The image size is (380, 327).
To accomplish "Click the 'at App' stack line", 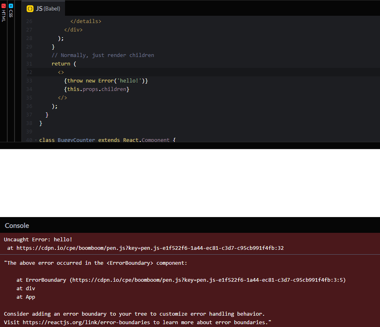I will (26, 297).
